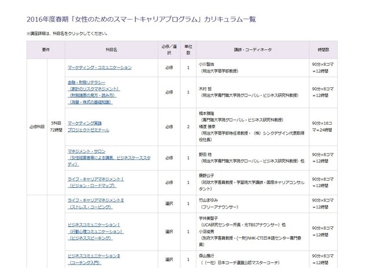Click the note ※講座詳細は、科目名をクリックしてください。
Image resolution: width=370 pixels, height=268 pixels.
pyautogui.click(x=67, y=33)
